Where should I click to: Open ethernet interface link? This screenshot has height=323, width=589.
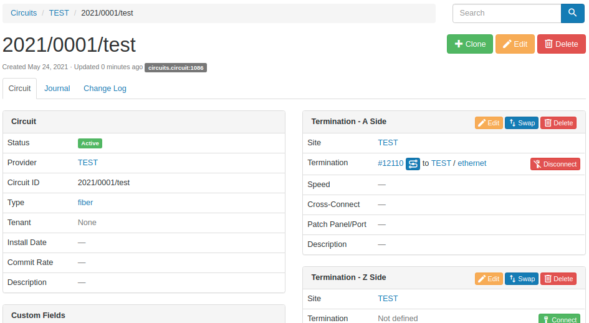(472, 163)
